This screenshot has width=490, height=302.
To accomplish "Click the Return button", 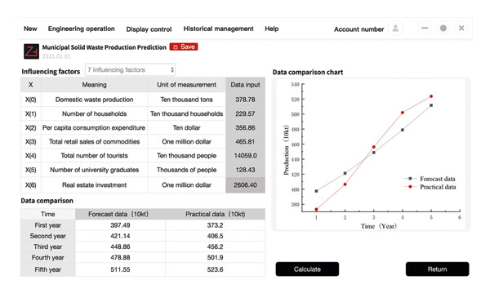I will click(437, 269).
